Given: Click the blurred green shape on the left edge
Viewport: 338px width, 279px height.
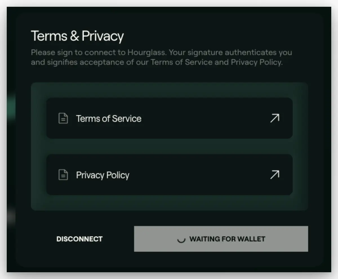Looking at the screenshot, I should [x=11, y=107].
